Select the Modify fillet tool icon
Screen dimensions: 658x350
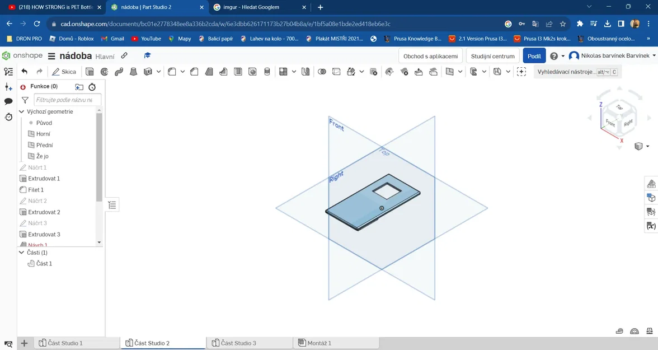[x=389, y=72]
